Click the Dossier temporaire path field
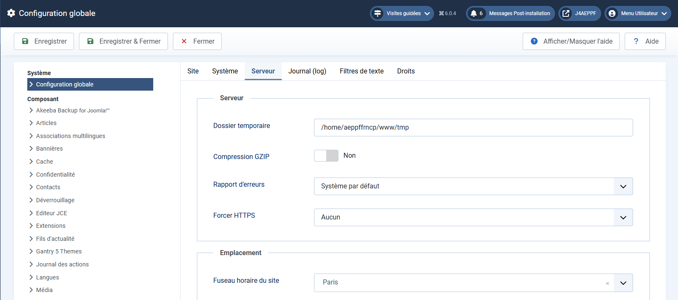 click(473, 128)
